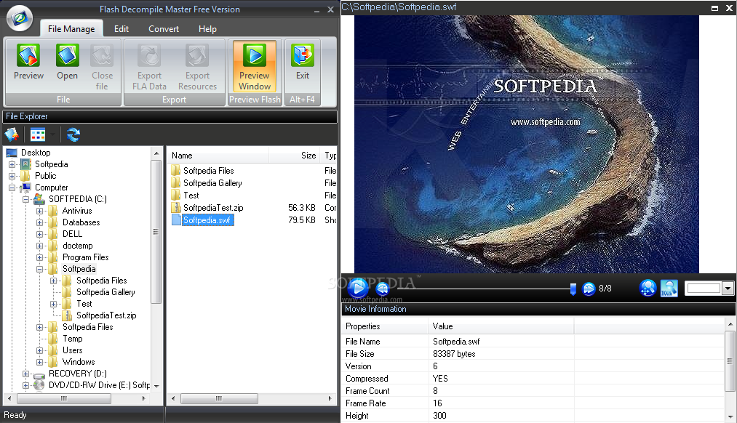Step forward one frame in player
The image size is (737, 423).
click(589, 289)
